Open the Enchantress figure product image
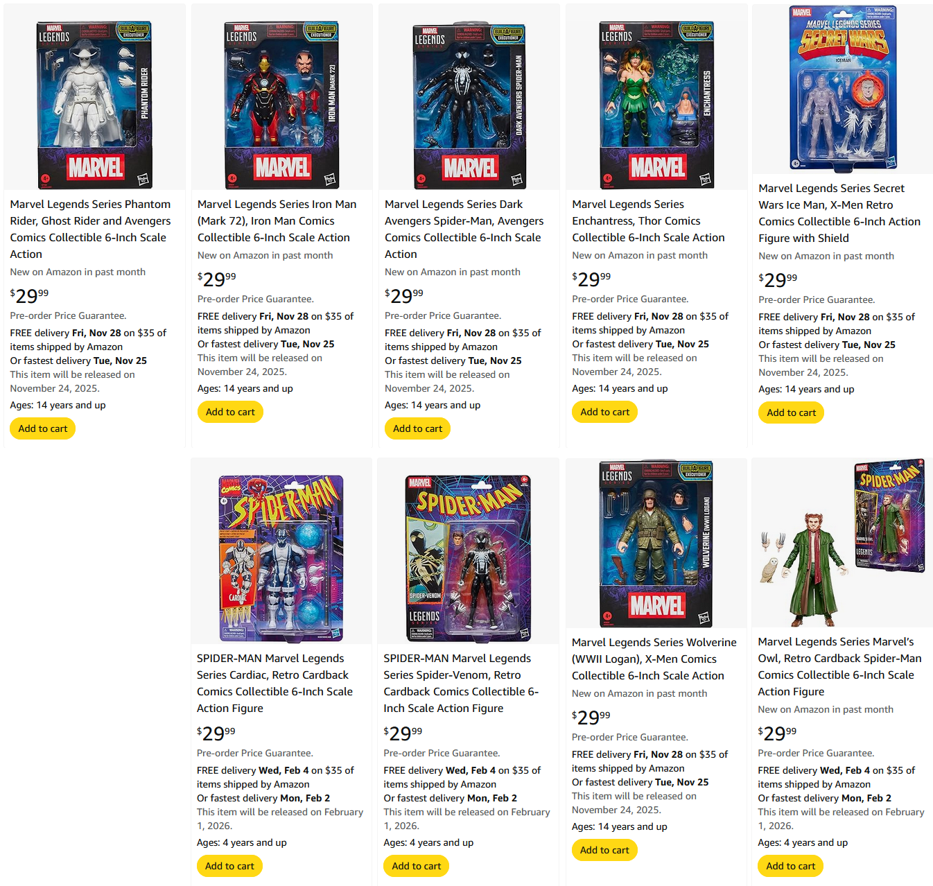This screenshot has width=933, height=886. click(657, 104)
